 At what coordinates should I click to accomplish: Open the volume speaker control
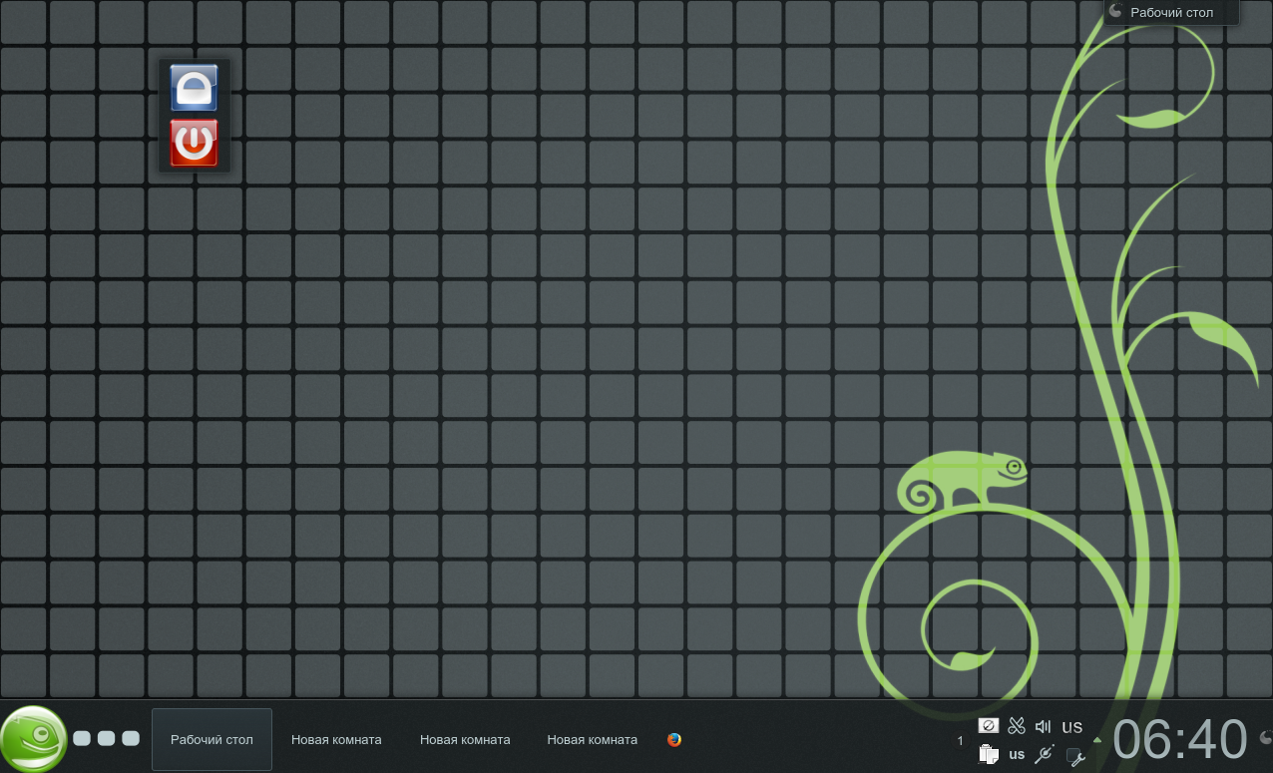1044,726
